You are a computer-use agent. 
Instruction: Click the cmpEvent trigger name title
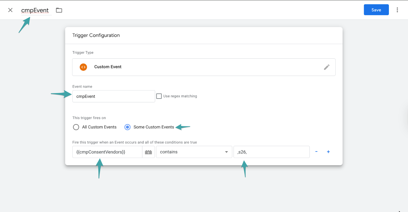pyautogui.click(x=35, y=10)
